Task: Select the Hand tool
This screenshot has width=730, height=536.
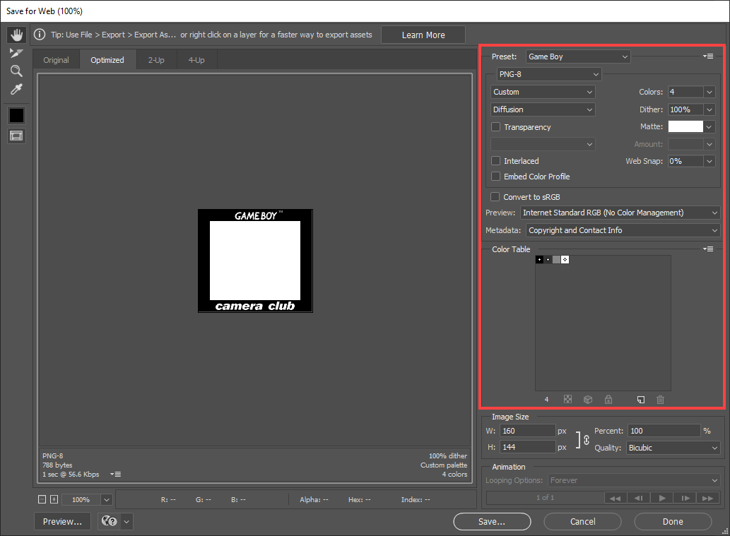Action: [17, 35]
